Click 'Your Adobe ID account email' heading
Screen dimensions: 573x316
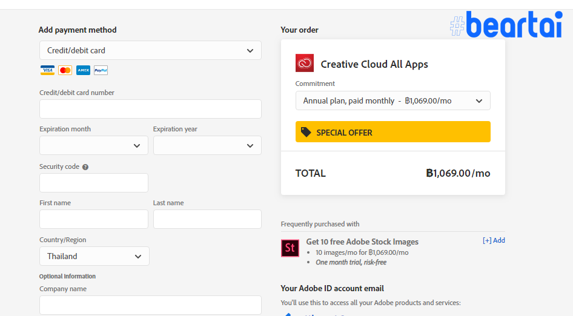point(332,288)
